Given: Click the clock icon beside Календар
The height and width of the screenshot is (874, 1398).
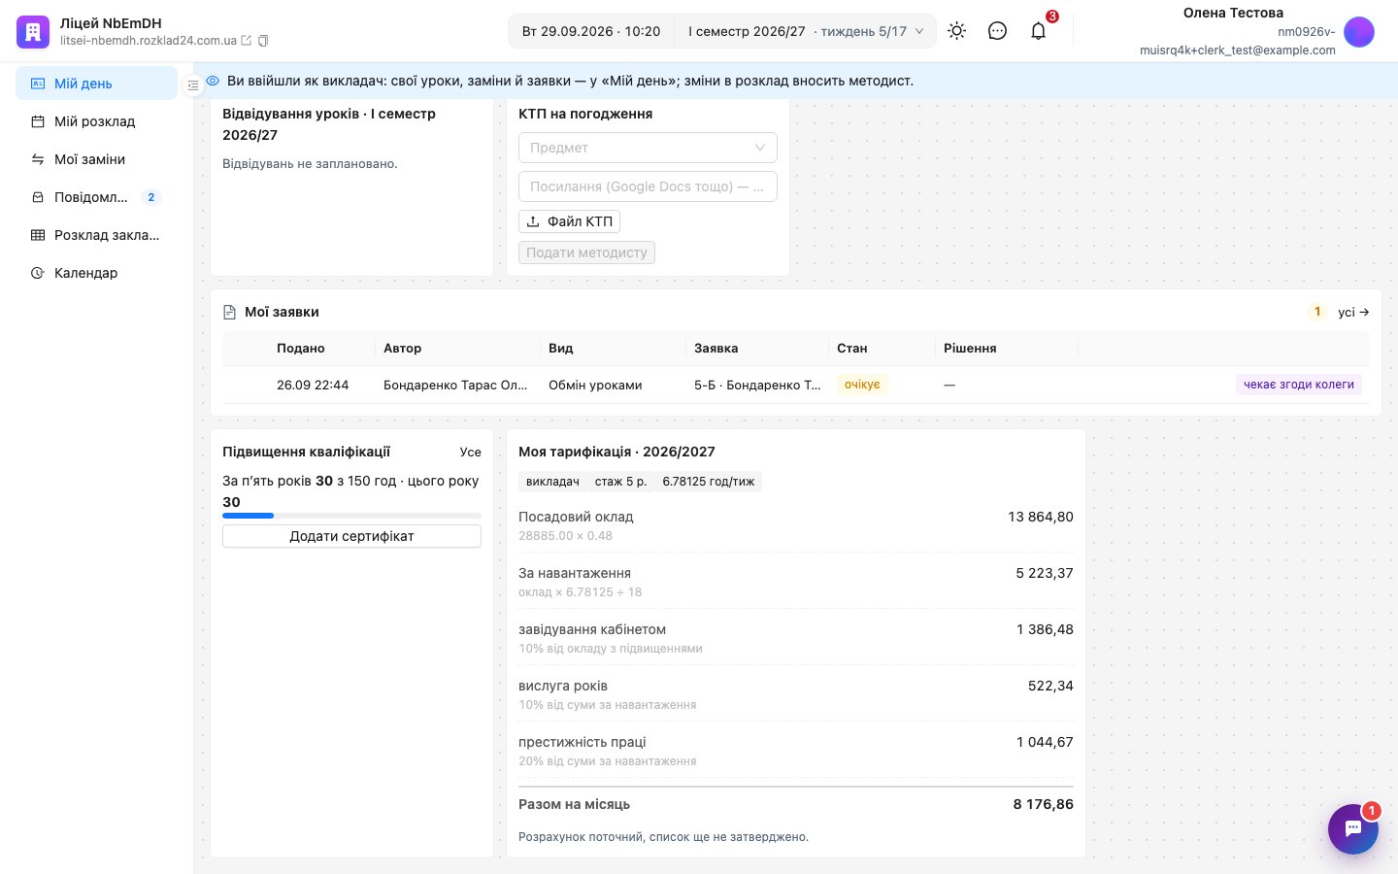Looking at the screenshot, I should pyautogui.click(x=38, y=273).
